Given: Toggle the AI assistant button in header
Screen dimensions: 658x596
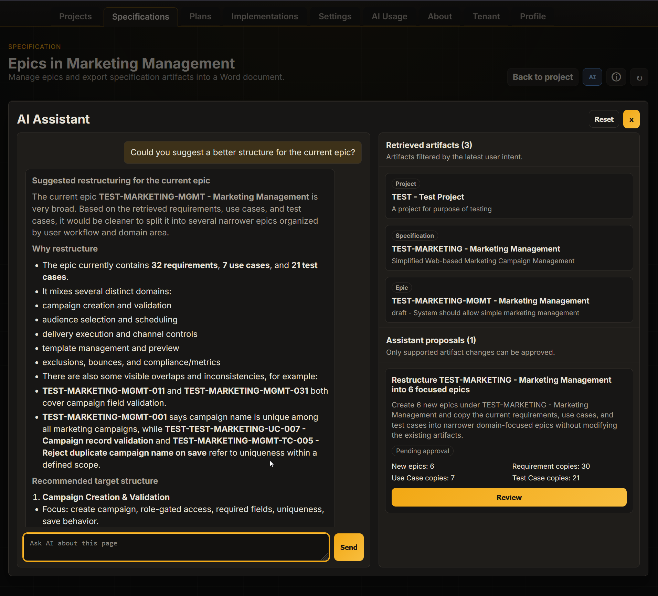Looking at the screenshot, I should tap(592, 77).
